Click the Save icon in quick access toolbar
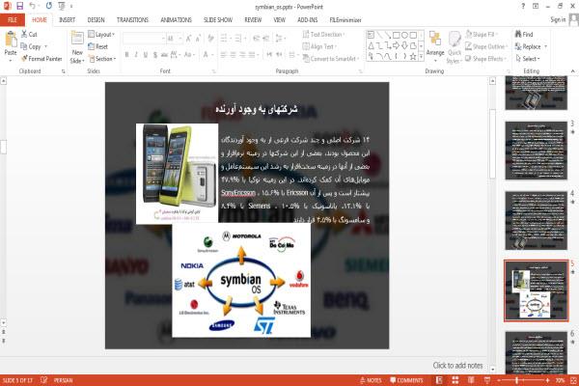This screenshot has height=386, width=579. 20,6
